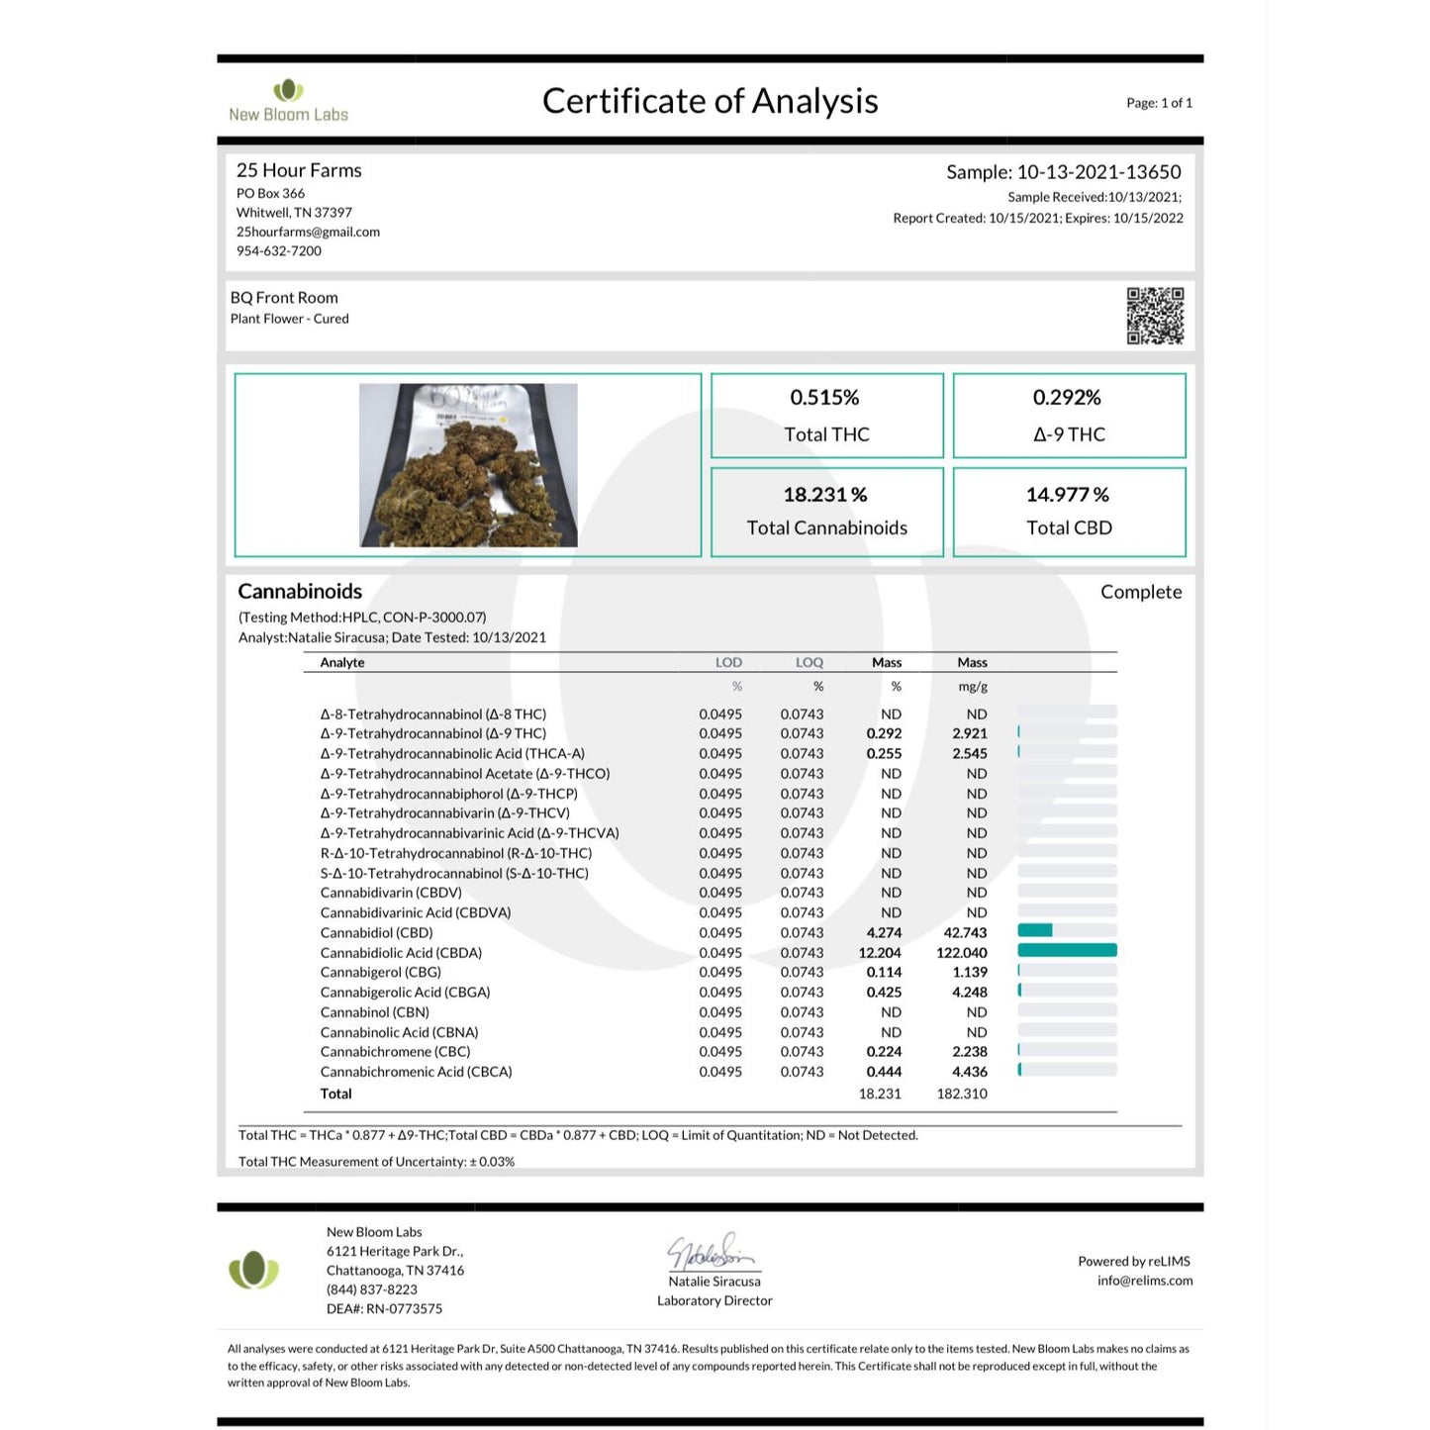Image resolution: width=1430 pixels, height=1430 pixels.
Task: Select the 14.977% Total CBD box
Action: tap(1069, 512)
